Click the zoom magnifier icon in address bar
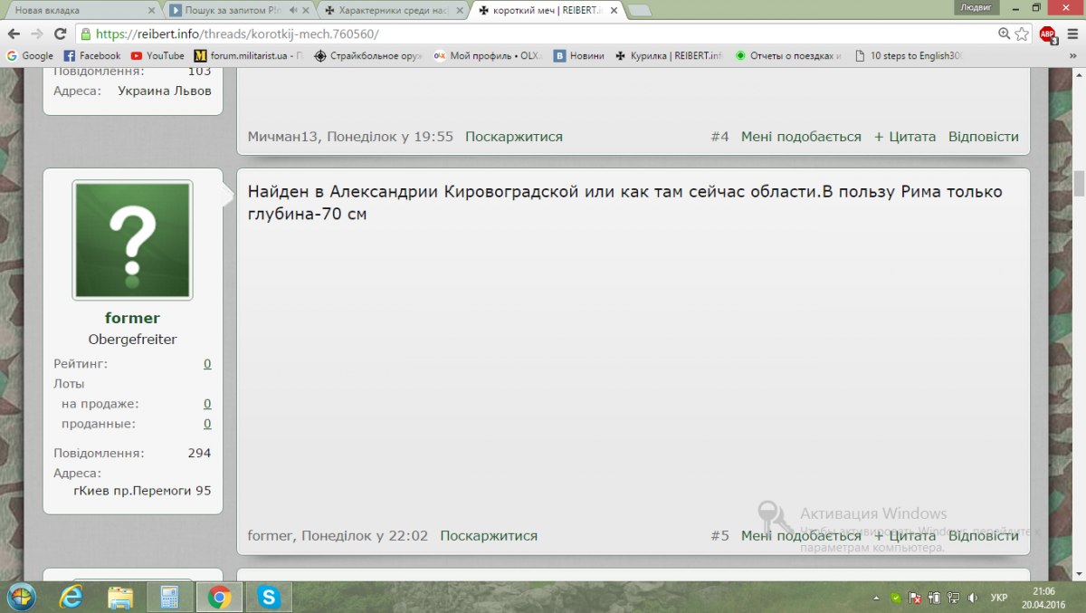1086x613 pixels. click(x=1004, y=34)
